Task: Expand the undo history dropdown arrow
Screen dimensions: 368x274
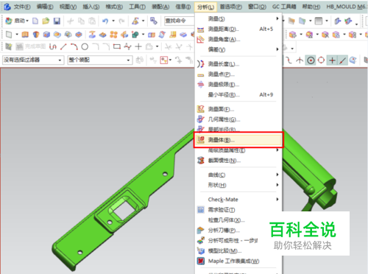Action: coord(113,21)
